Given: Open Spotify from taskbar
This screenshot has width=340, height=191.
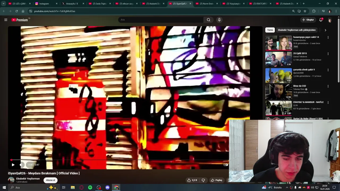Looking at the screenshot, I should coord(90,188).
